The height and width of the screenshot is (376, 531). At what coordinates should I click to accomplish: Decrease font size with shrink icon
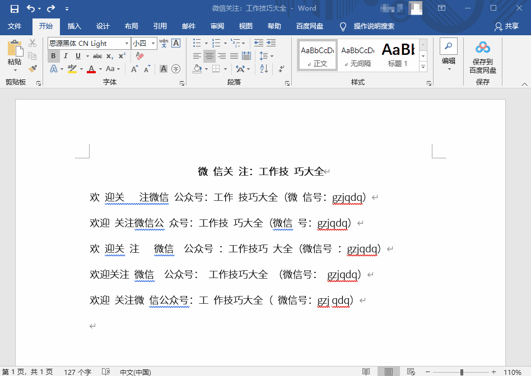pyautogui.click(x=147, y=69)
